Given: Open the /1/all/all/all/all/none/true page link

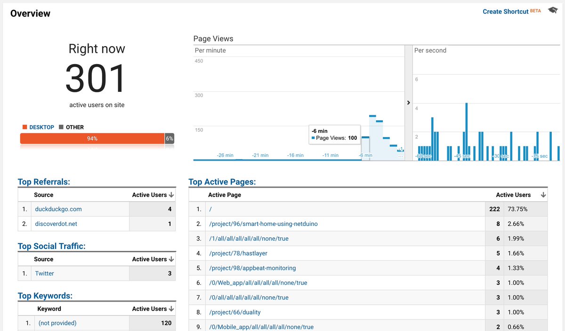Looking at the screenshot, I should click(249, 239).
